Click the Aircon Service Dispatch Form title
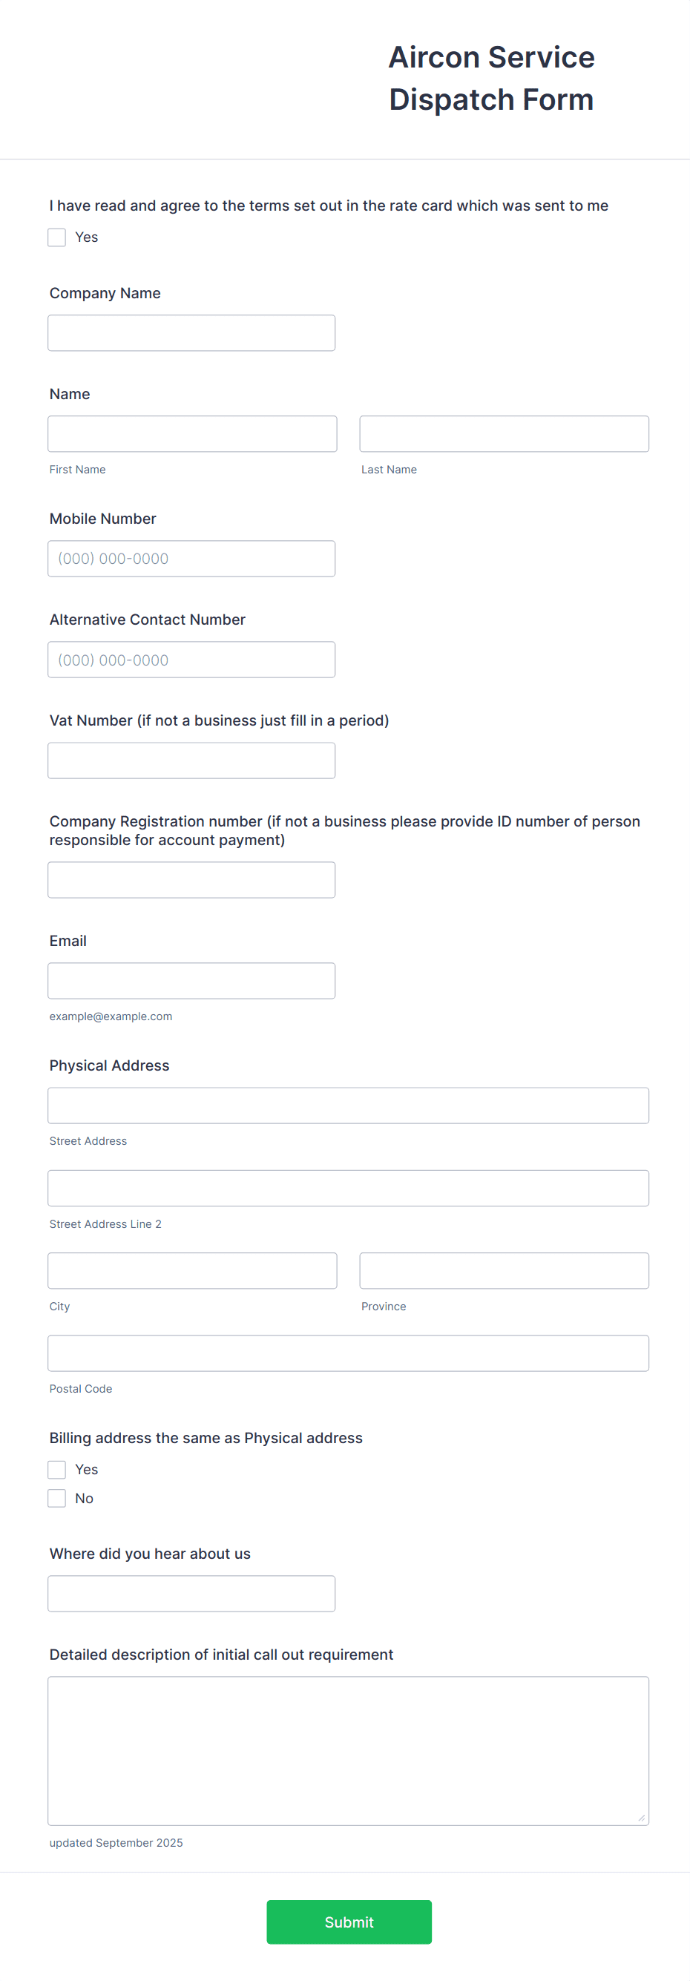This screenshot has height=1981, width=690. [x=490, y=78]
